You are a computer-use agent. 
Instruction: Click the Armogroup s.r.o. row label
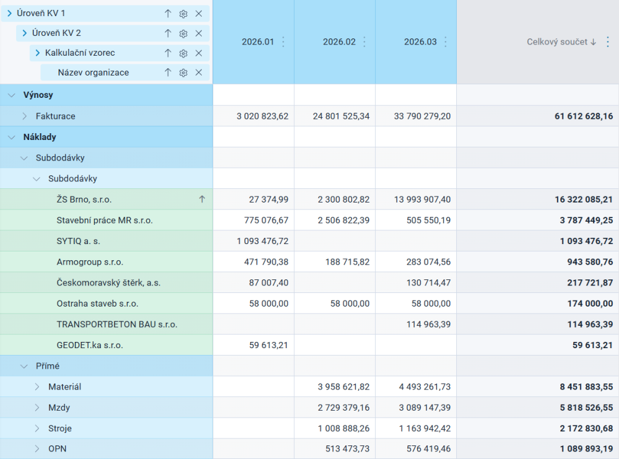90,262
